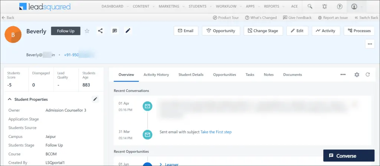Image resolution: width=380 pixels, height=166 pixels.
Task: Click the pencil icon next to Beverly's name
Action: (128, 30)
